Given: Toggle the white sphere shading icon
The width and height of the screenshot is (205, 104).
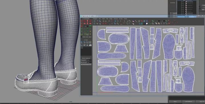Looking at the screenshot, I should tap(147, 24).
